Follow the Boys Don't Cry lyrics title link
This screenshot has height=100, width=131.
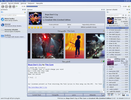(x=35, y=65)
